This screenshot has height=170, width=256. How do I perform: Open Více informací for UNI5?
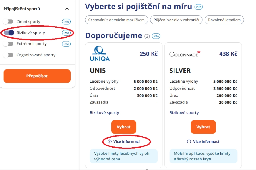(126, 141)
